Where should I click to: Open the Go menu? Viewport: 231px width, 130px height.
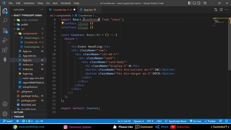(48, 3)
